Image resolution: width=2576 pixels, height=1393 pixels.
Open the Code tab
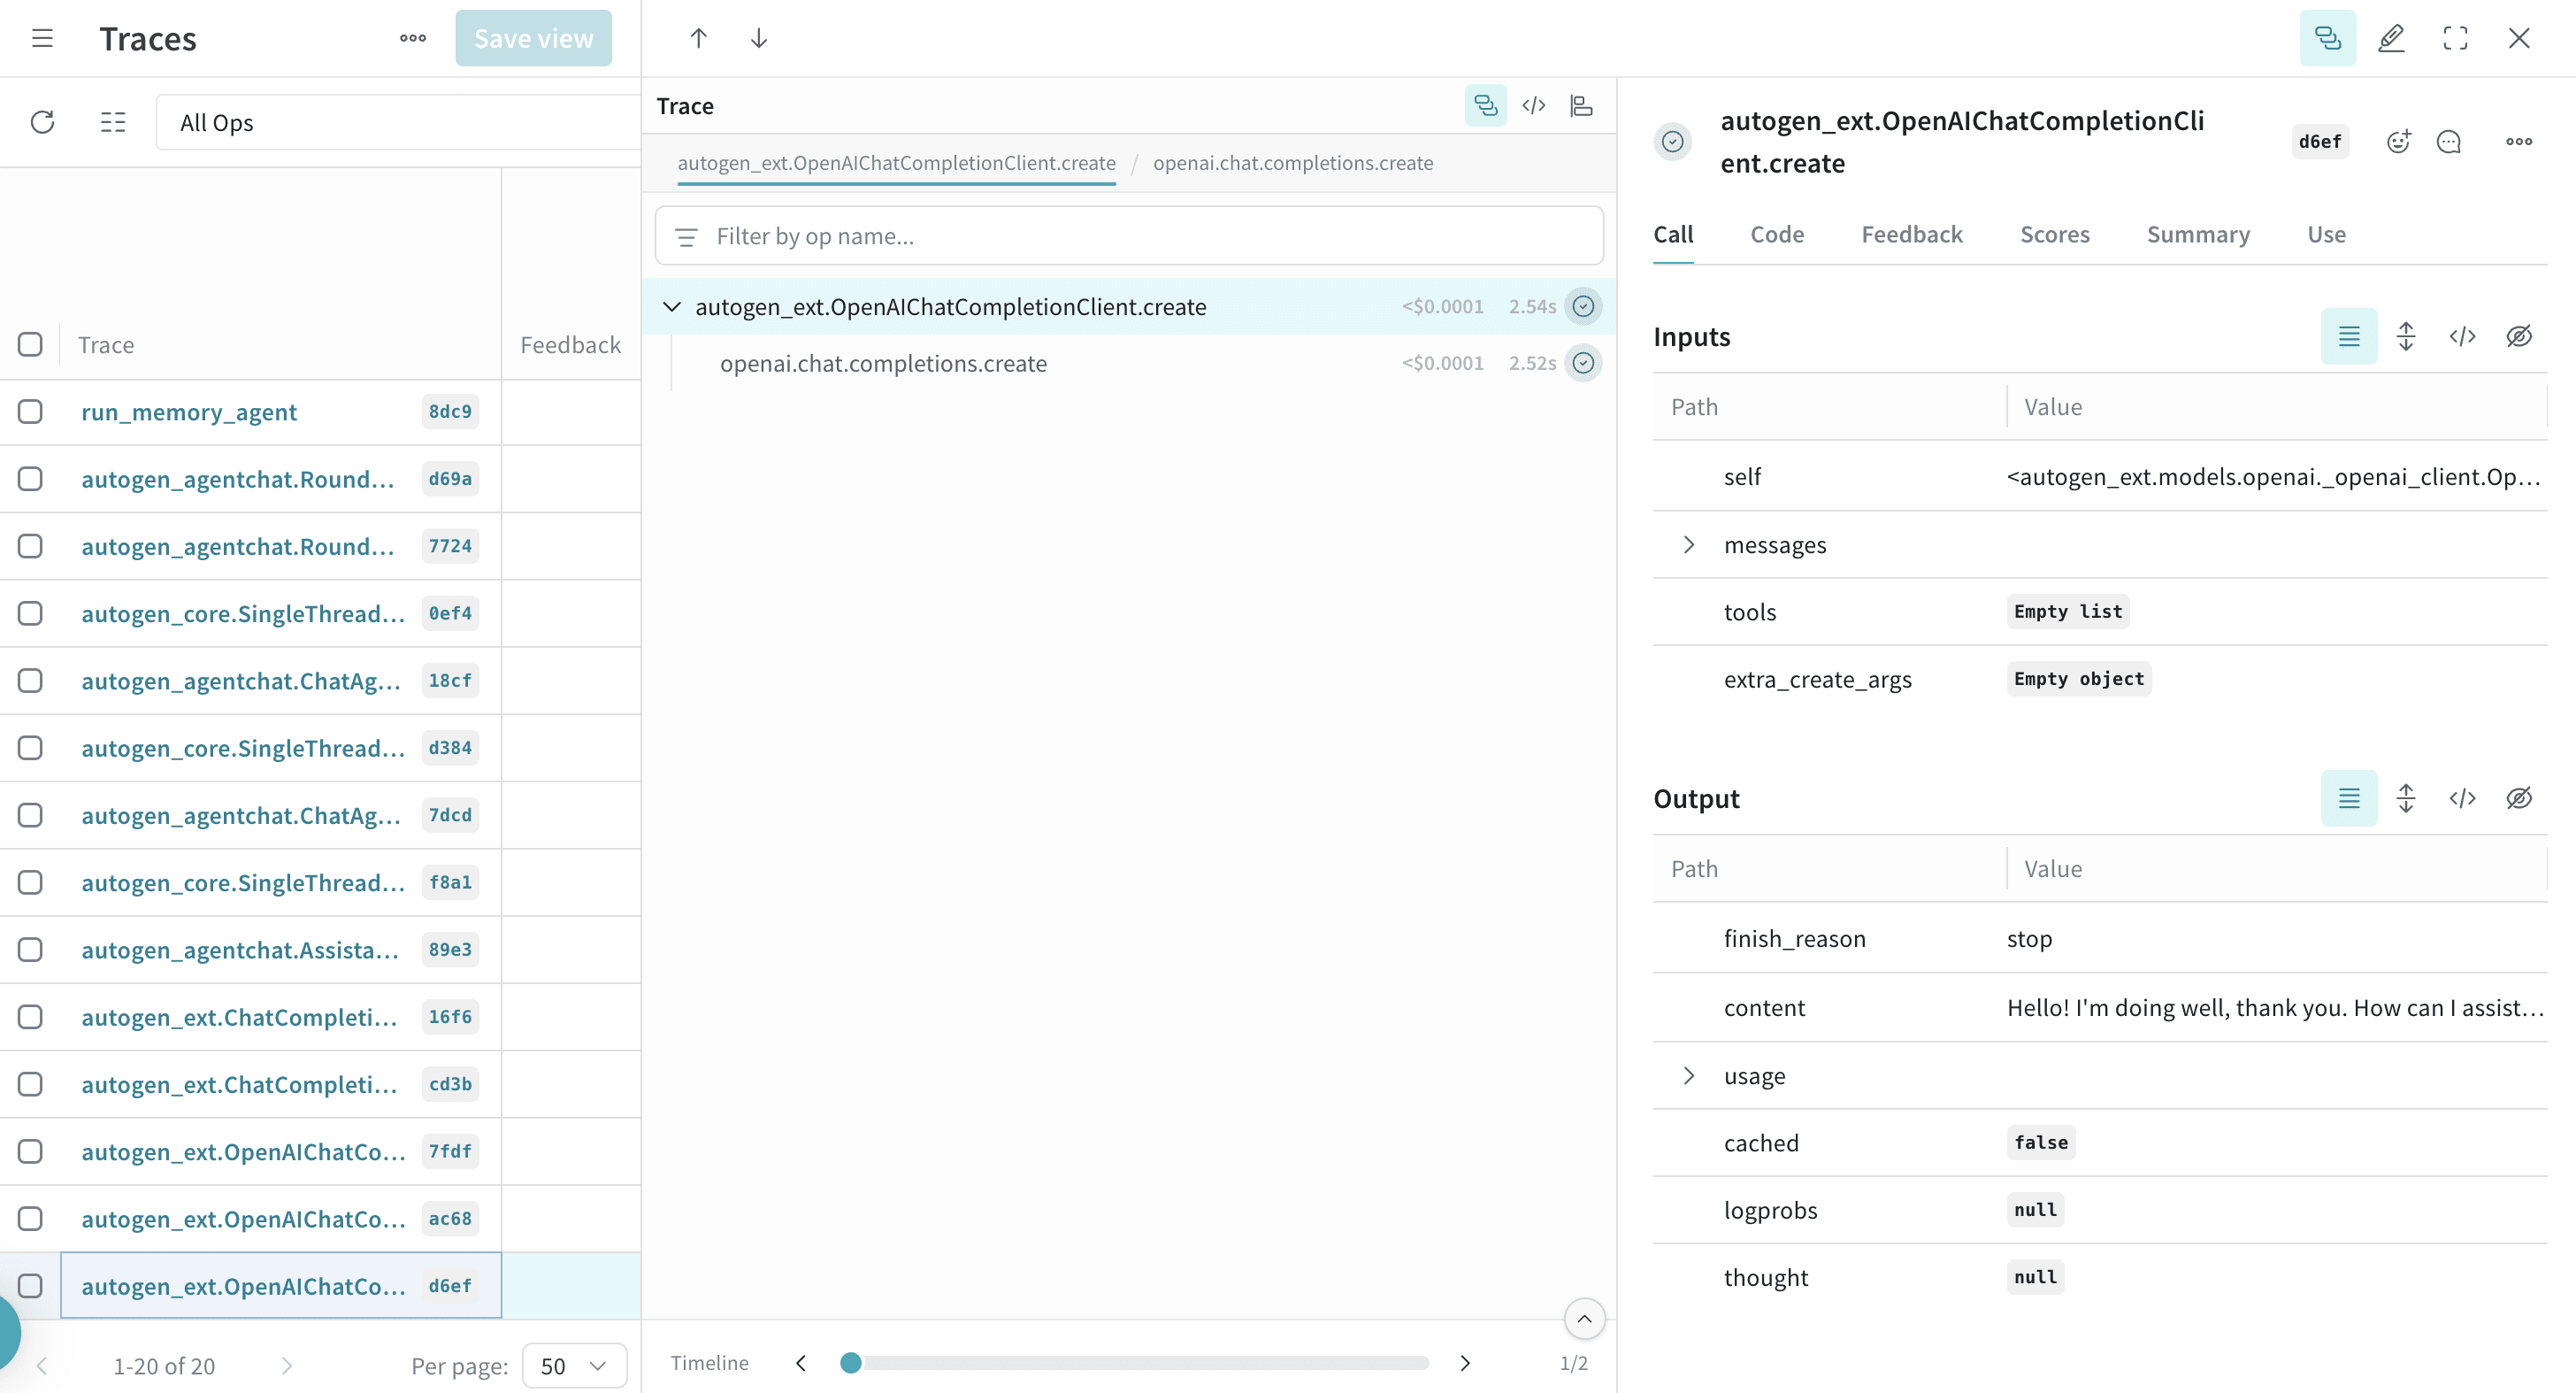1777,235
